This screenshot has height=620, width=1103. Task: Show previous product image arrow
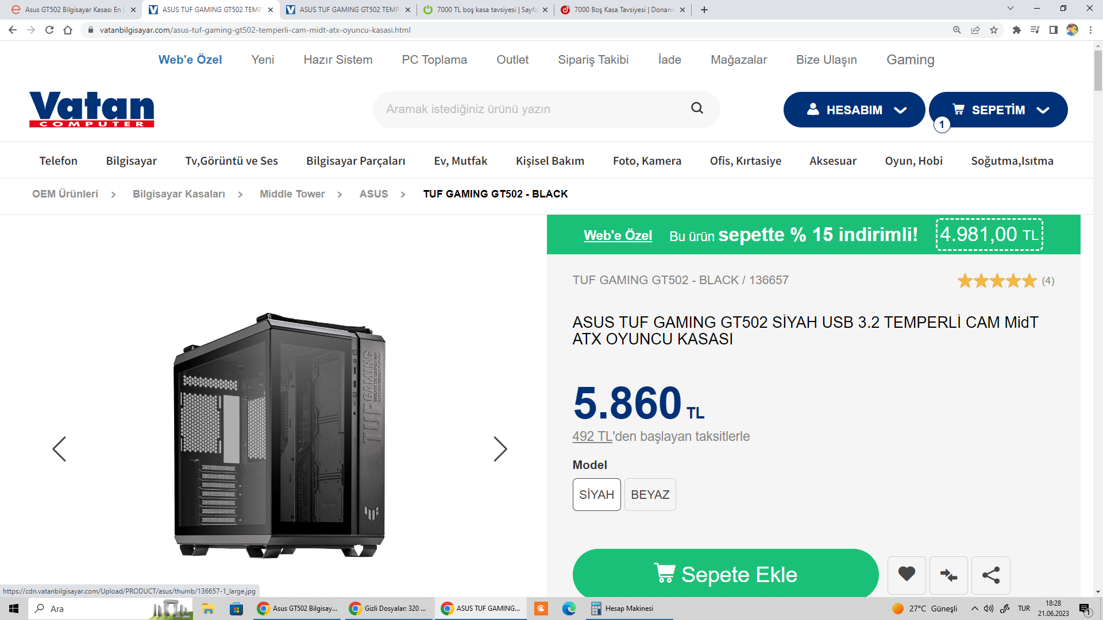(x=59, y=449)
